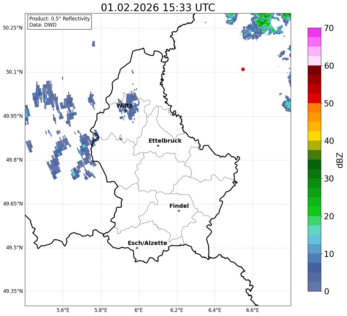The height and width of the screenshot is (316, 347).
Task: Click the dBZ colorbar label
Action: click(x=340, y=160)
